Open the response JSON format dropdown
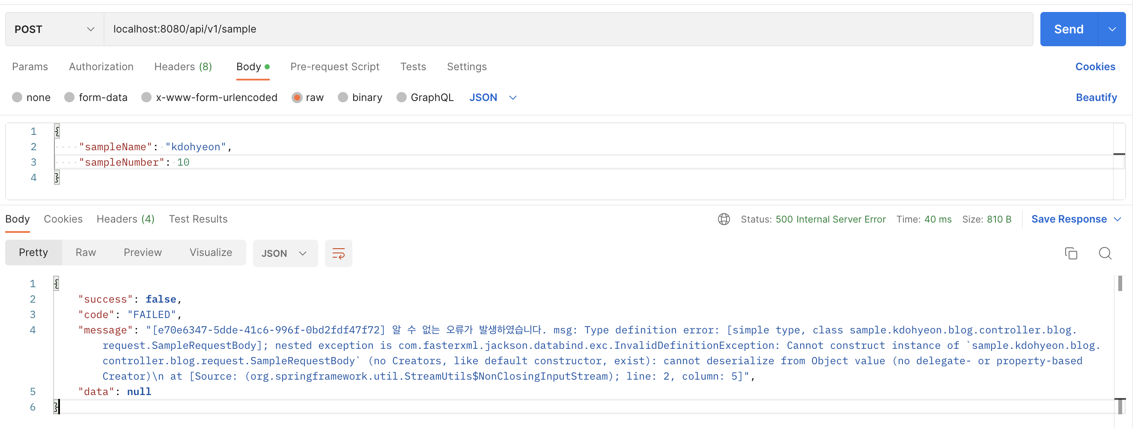 click(x=285, y=253)
